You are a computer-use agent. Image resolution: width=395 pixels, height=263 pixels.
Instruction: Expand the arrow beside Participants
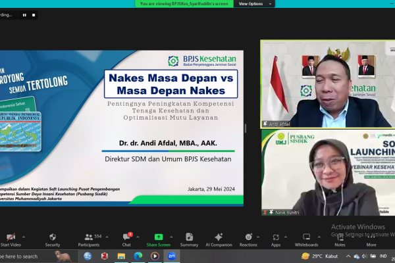(x=107, y=237)
